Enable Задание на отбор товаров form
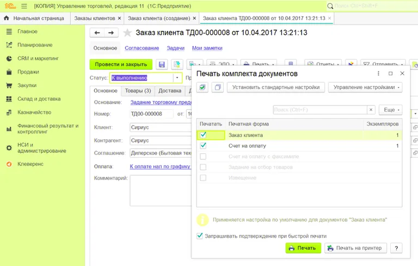The width and height of the screenshot is (418, 266). pyautogui.click(x=203, y=167)
